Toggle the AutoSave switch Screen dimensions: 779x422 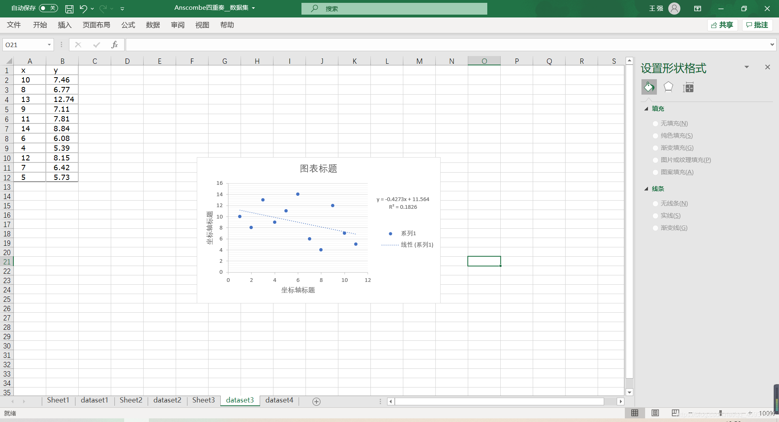tap(49, 8)
